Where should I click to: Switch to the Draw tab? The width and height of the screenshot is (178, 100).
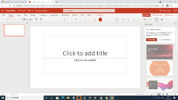tap(26, 15)
